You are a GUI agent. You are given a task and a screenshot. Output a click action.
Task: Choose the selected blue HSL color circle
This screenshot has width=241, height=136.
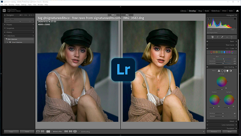point(224,52)
